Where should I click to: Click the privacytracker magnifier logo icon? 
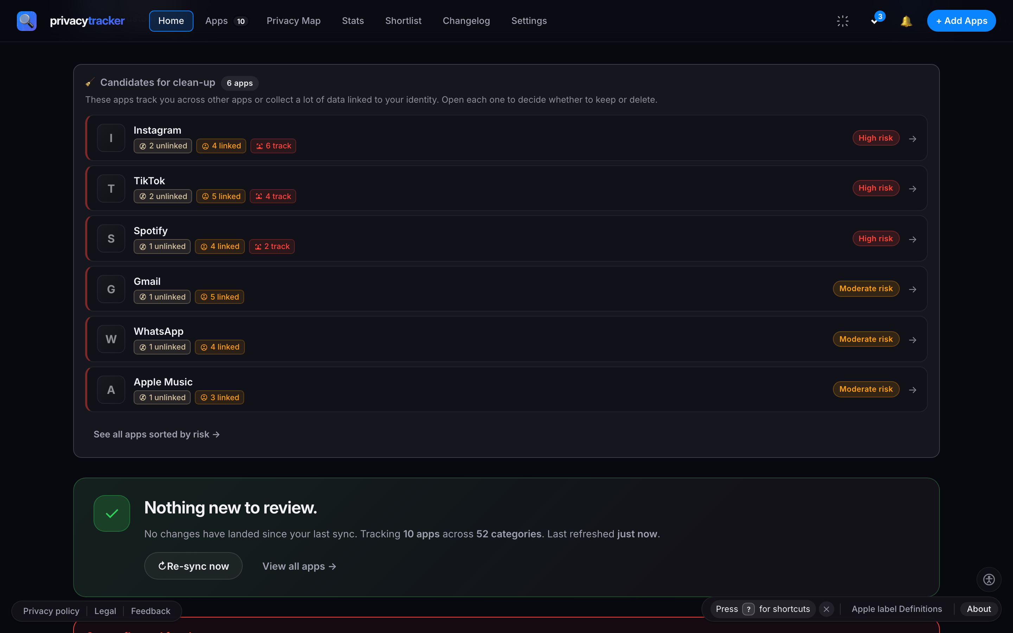pyautogui.click(x=26, y=21)
